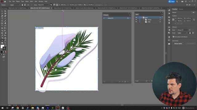The image size is (197, 110).
Task: Select the Line Segment tool
Action: pyautogui.click(x=5, y=18)
